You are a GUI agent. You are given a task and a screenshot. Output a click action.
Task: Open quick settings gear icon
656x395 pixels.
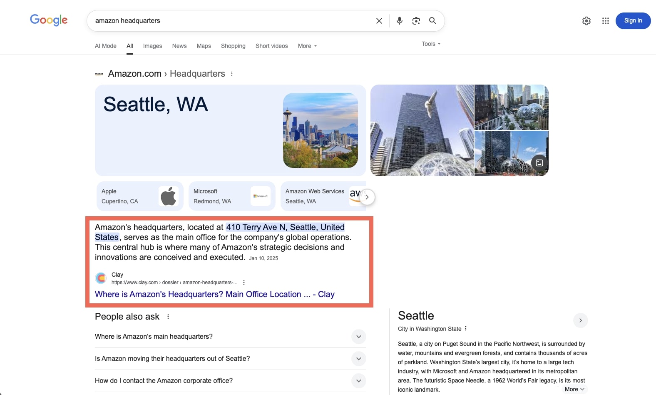[x=586, y=21]
